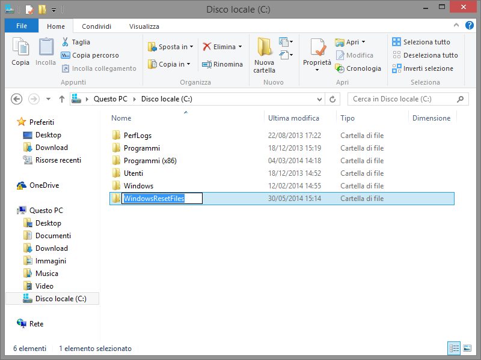This screenshot has height=360, width=481.
Task: Switch to details view in status bar
Action: click(454, 348)
